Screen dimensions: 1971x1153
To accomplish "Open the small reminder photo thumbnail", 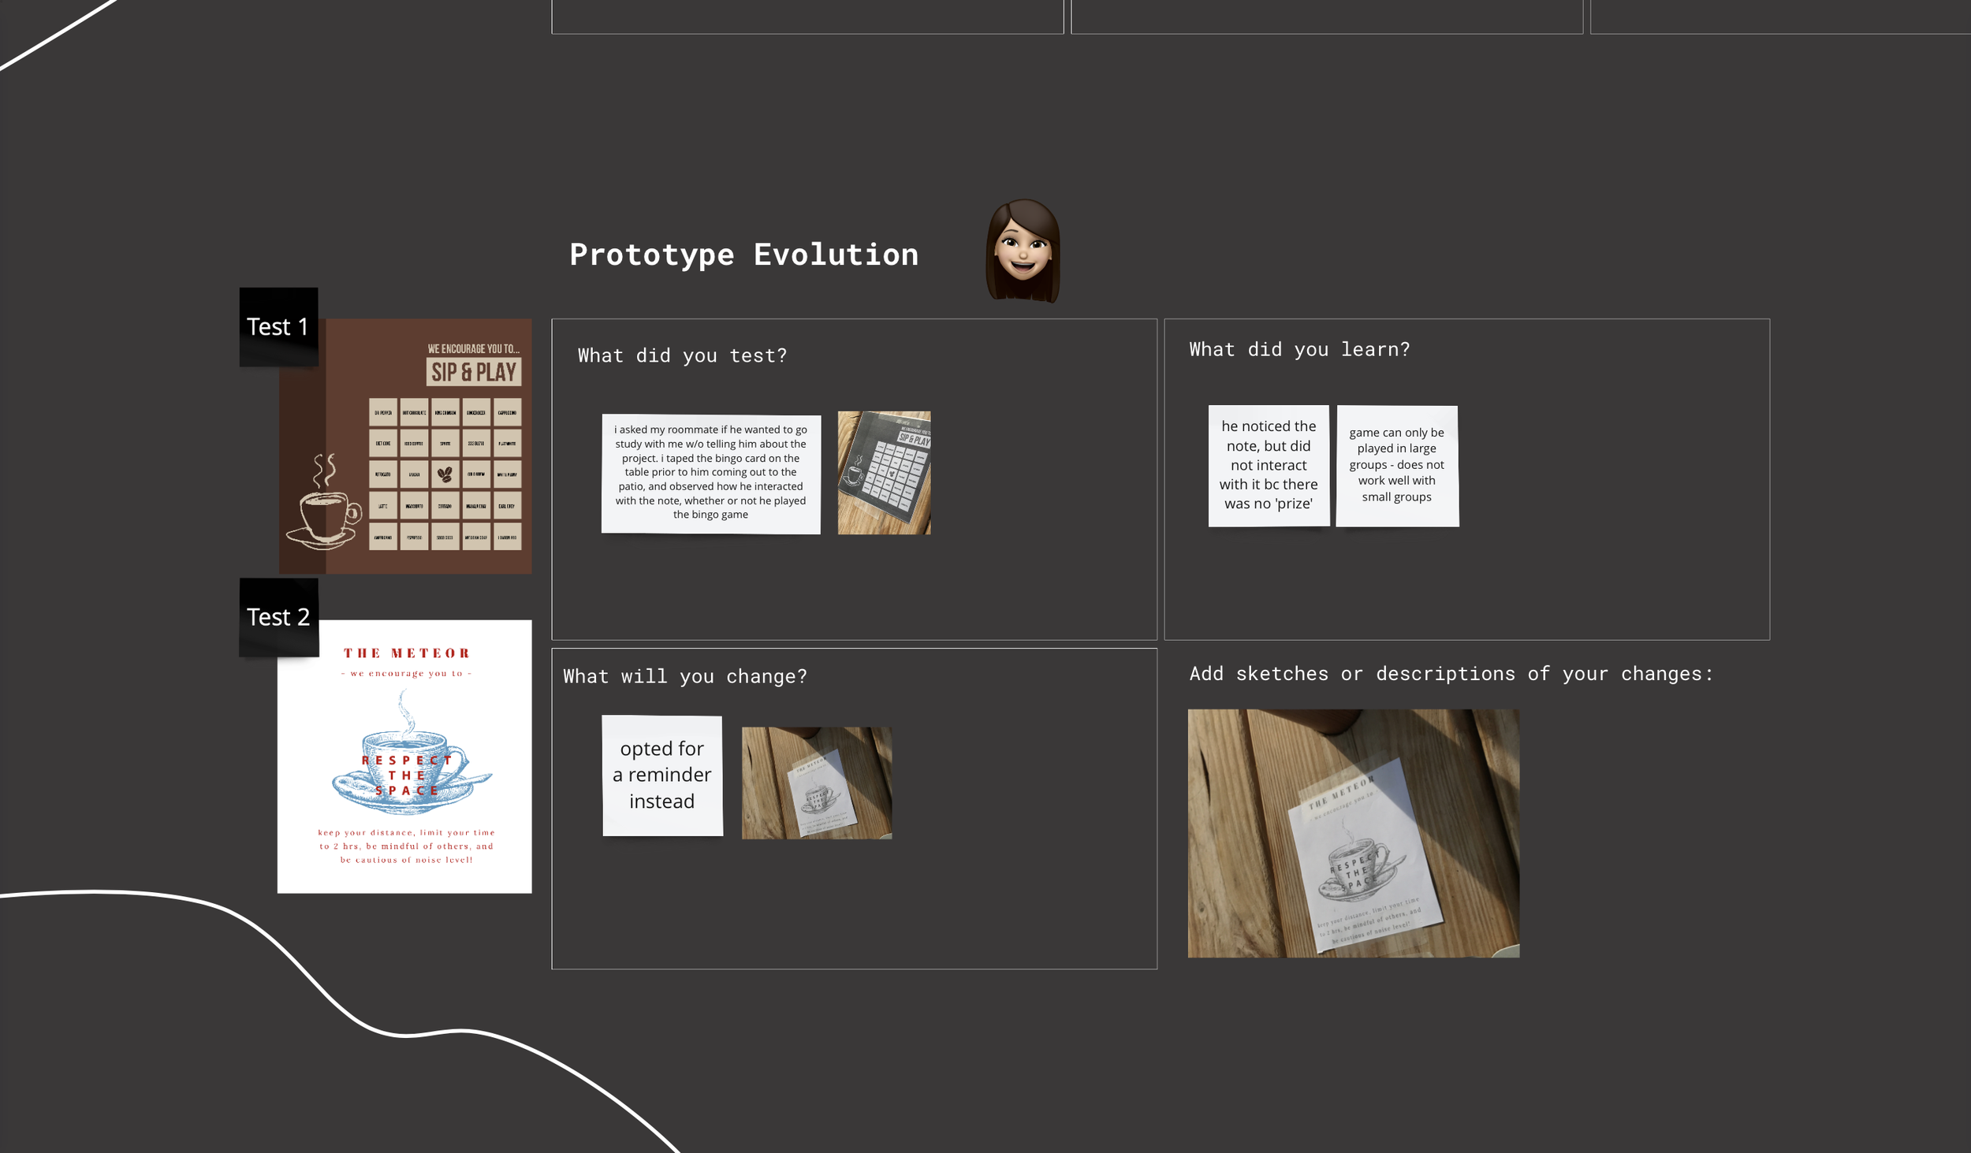I will [x=816, y=783].
